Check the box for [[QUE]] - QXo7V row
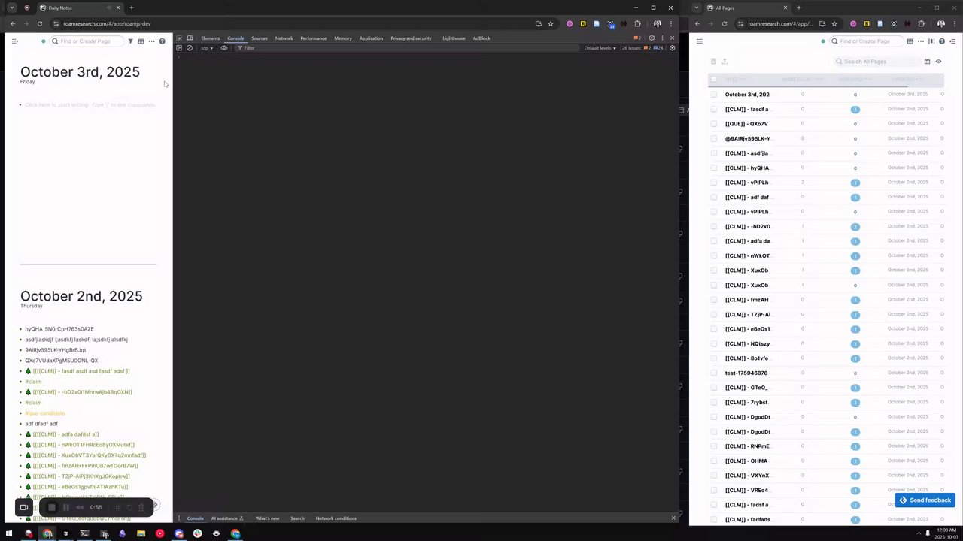 [714, 124]
